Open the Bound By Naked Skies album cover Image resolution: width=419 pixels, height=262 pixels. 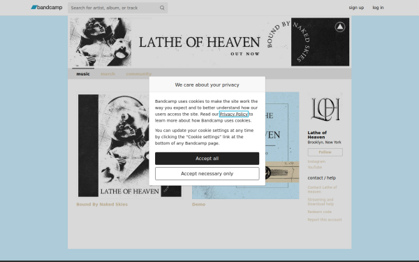[x=130, y=145]
